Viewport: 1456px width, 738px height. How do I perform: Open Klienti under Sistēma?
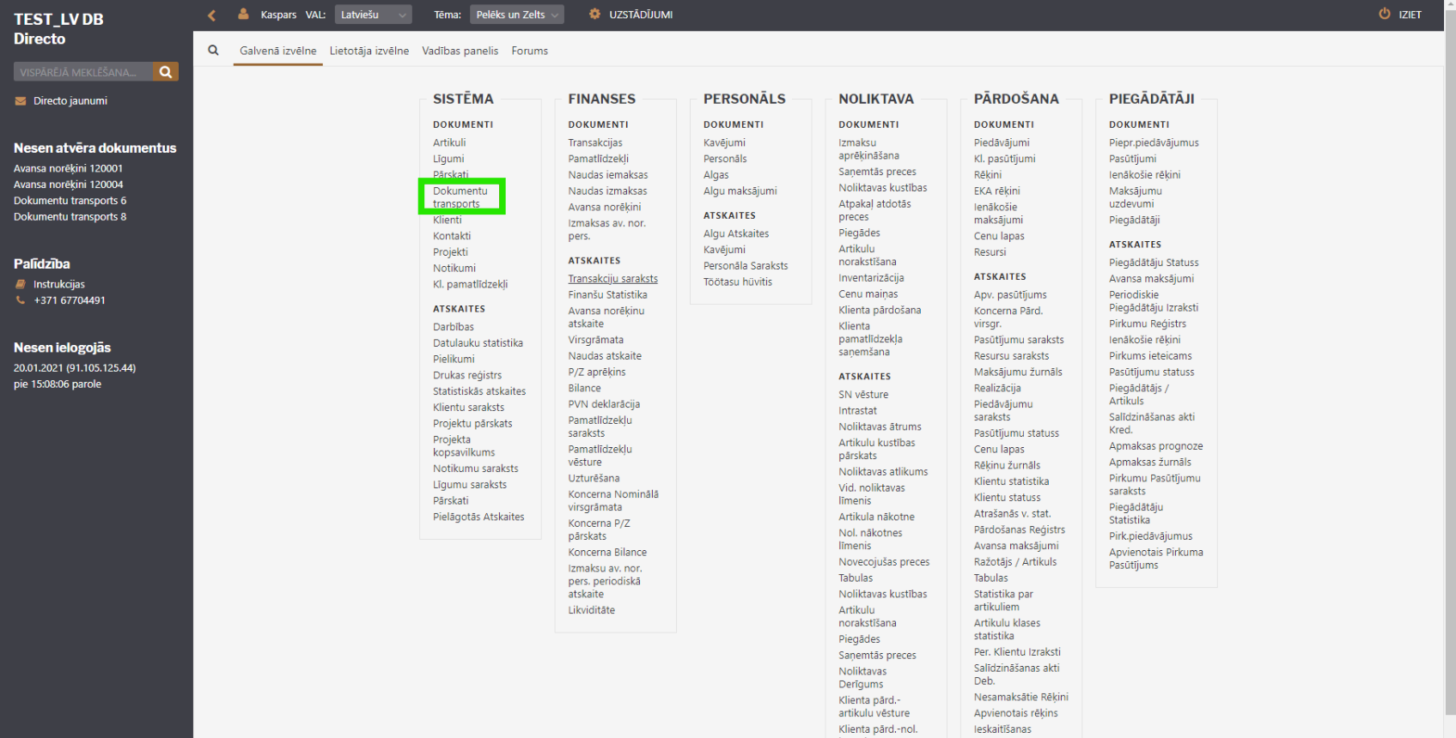tap(448, 220)
